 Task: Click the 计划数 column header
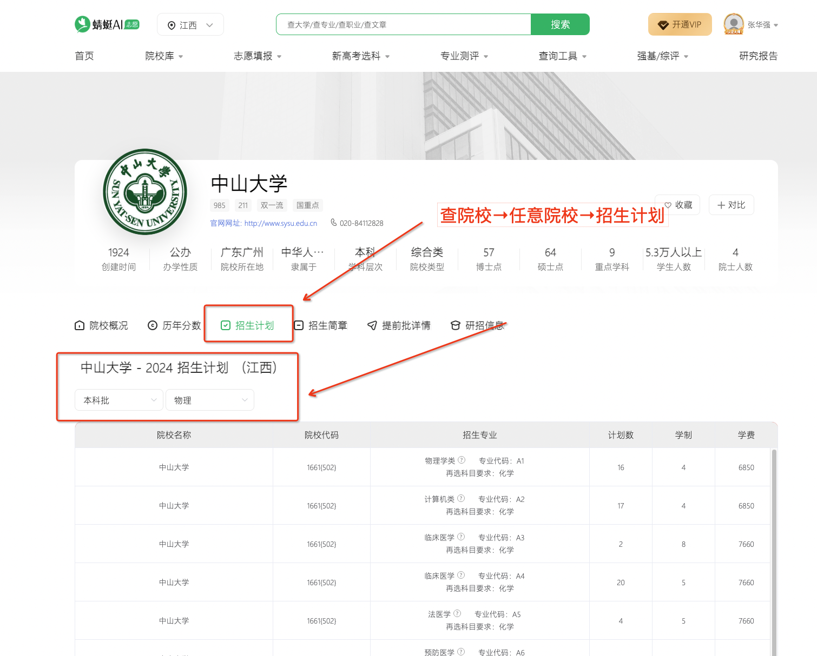(x=621, y=435)
